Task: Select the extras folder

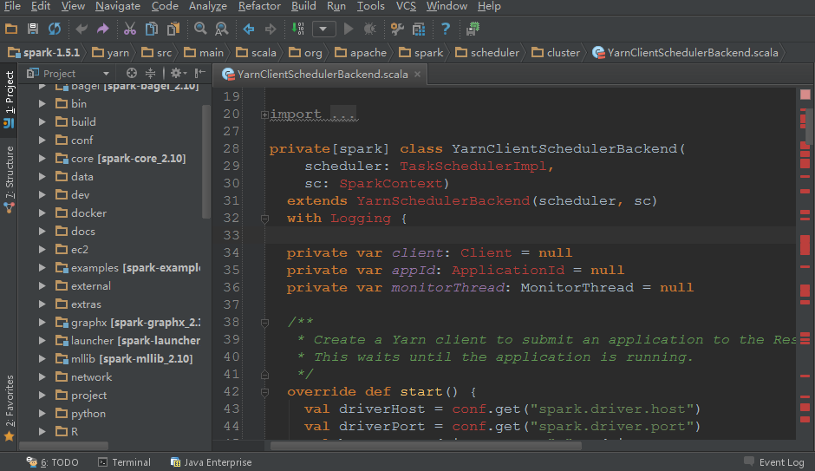Action: (x=86, y=304)
